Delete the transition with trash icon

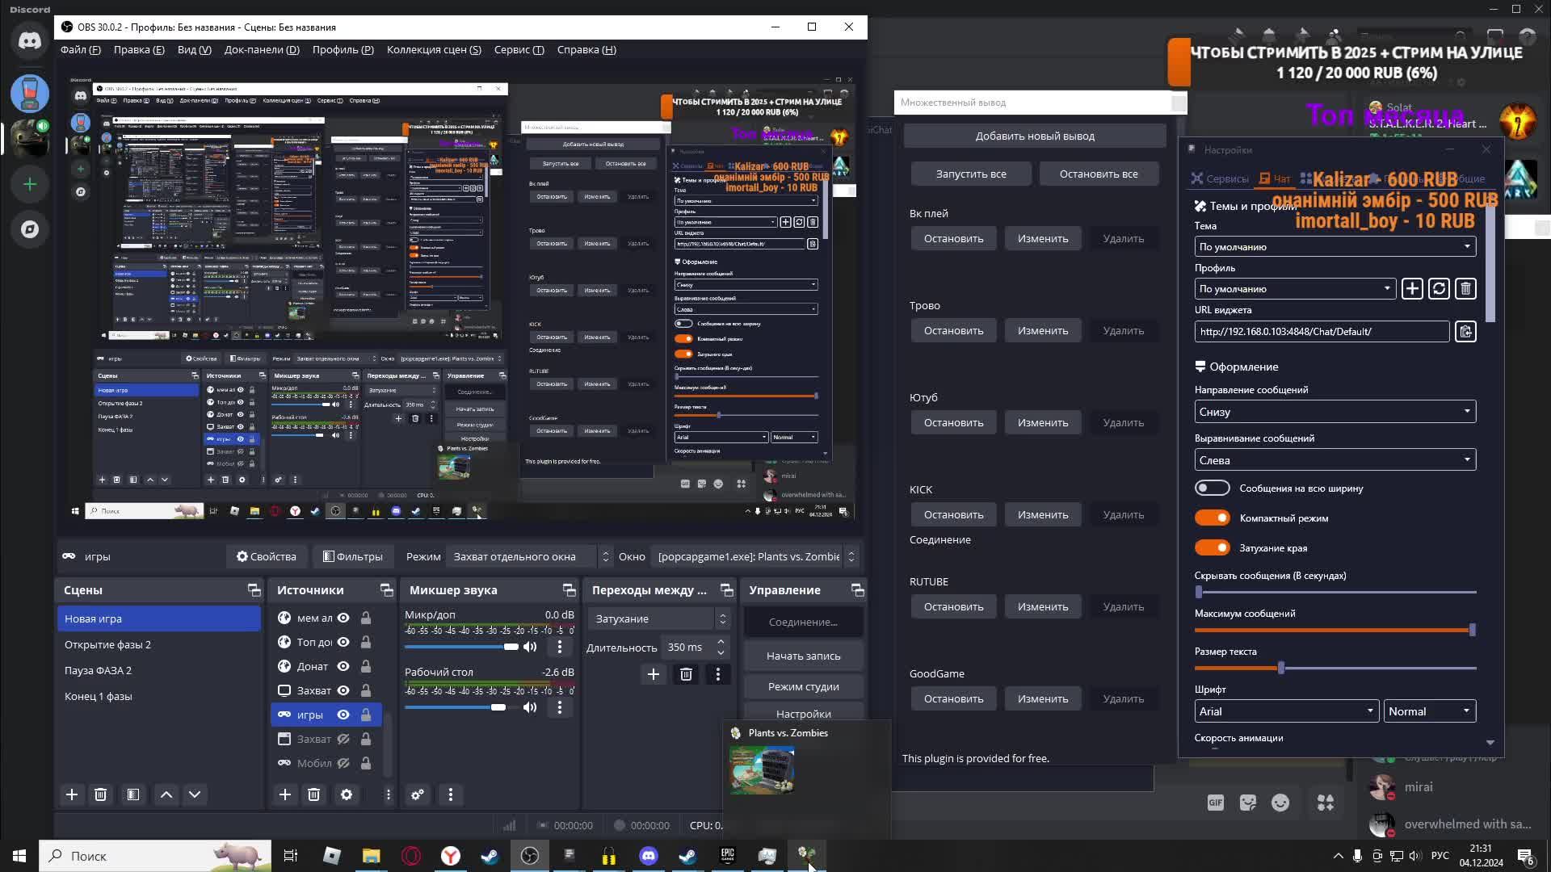click(686, 674)
